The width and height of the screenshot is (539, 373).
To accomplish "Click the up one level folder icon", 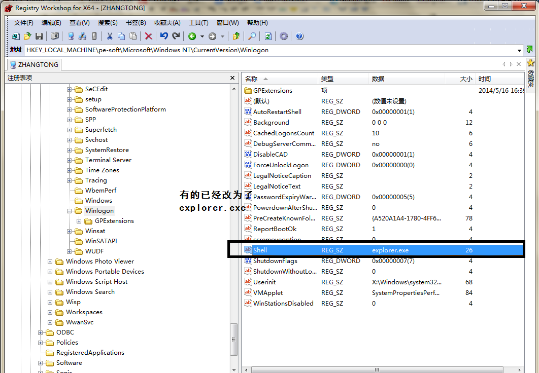I will 236,36.
